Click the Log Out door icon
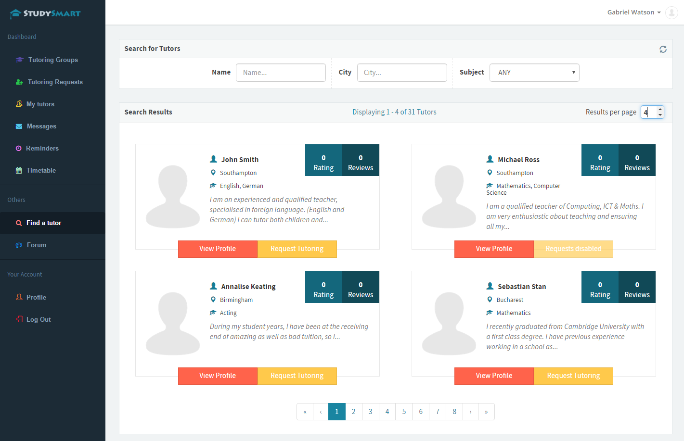This screenshot has width=684, height=441. click(x=18, y=319)
